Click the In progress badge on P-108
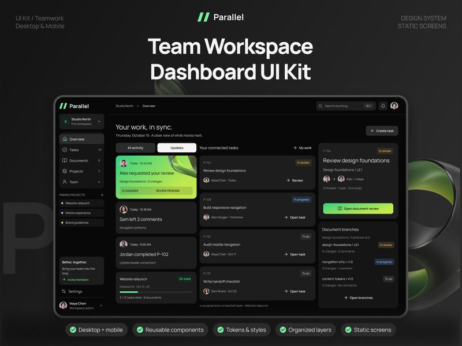 point(301,200)
